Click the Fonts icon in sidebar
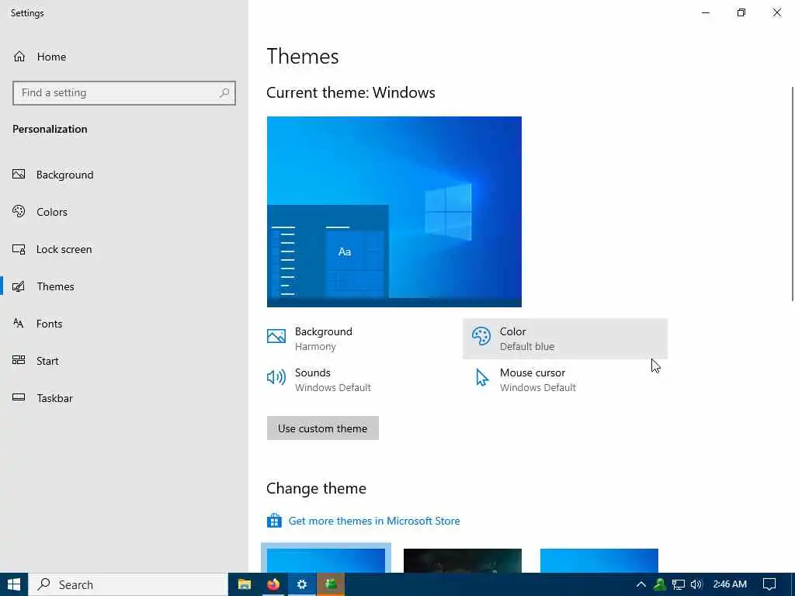The image size is (795, 596). tap(19, 324)
